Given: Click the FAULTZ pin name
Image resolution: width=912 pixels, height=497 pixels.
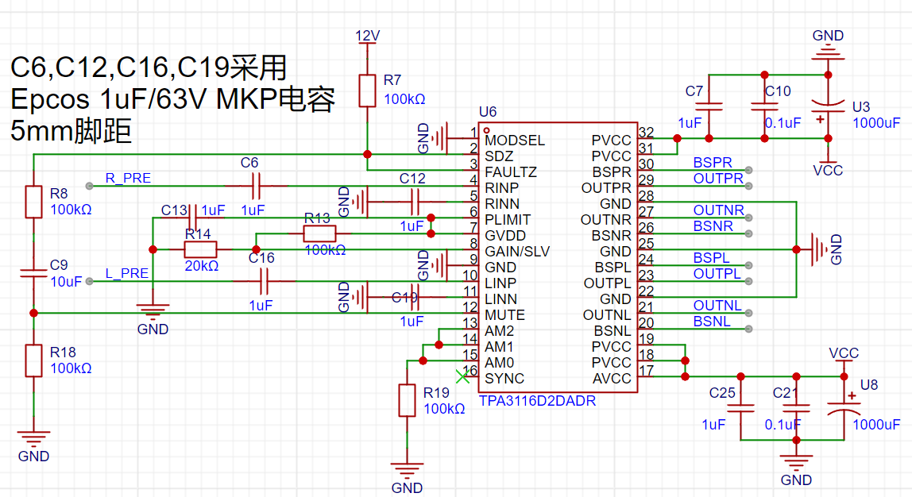Looking at the screenshot, I should [x=511, y=172].
